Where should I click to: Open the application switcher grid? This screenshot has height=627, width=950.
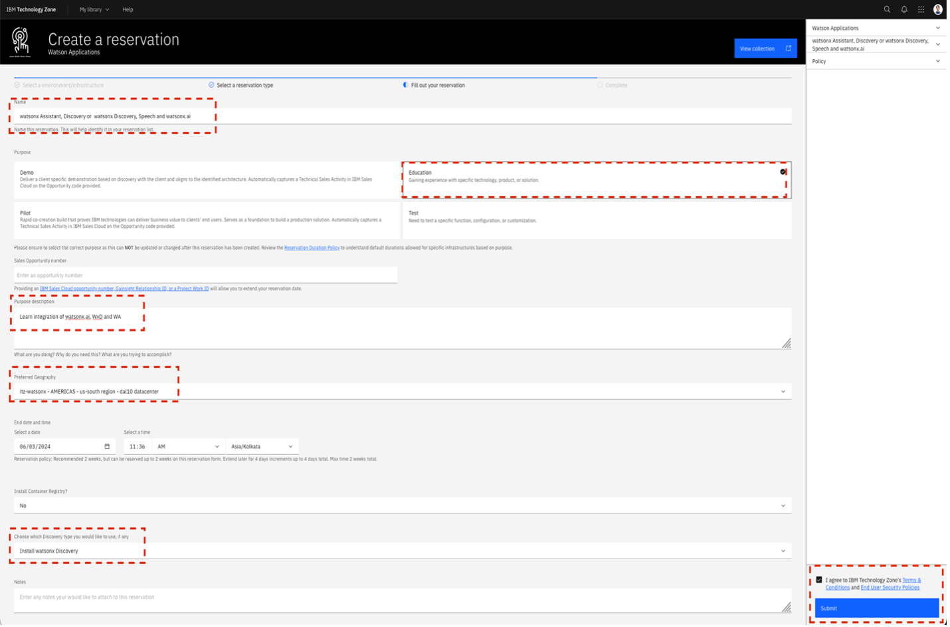921,9
